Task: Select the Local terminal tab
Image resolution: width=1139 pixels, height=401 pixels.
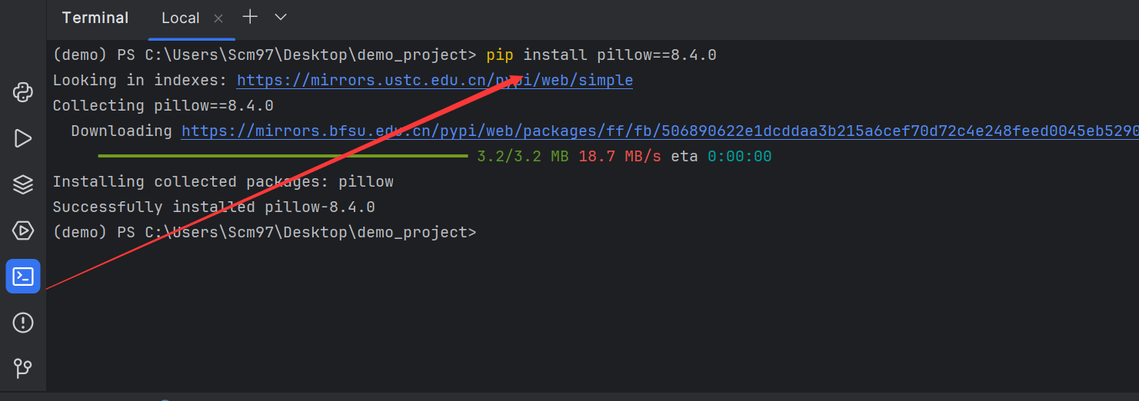Action: pyautogui.click(x=181, y=18)
